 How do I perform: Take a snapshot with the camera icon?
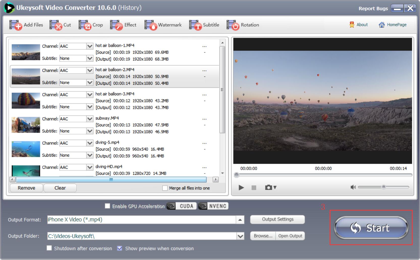pos(268,187)
